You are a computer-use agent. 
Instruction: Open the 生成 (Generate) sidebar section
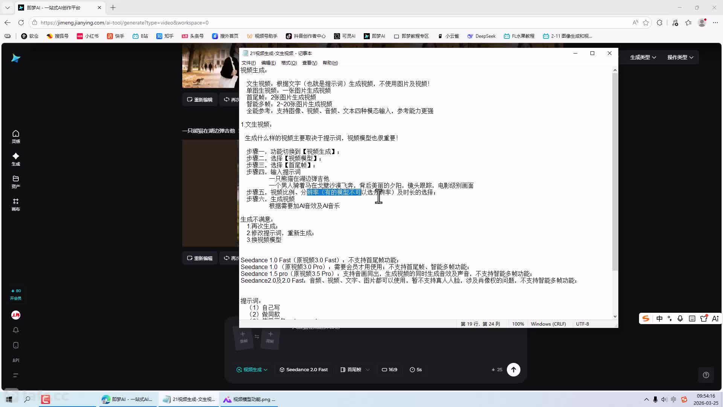pyautogui.click(x=15, y=159)
